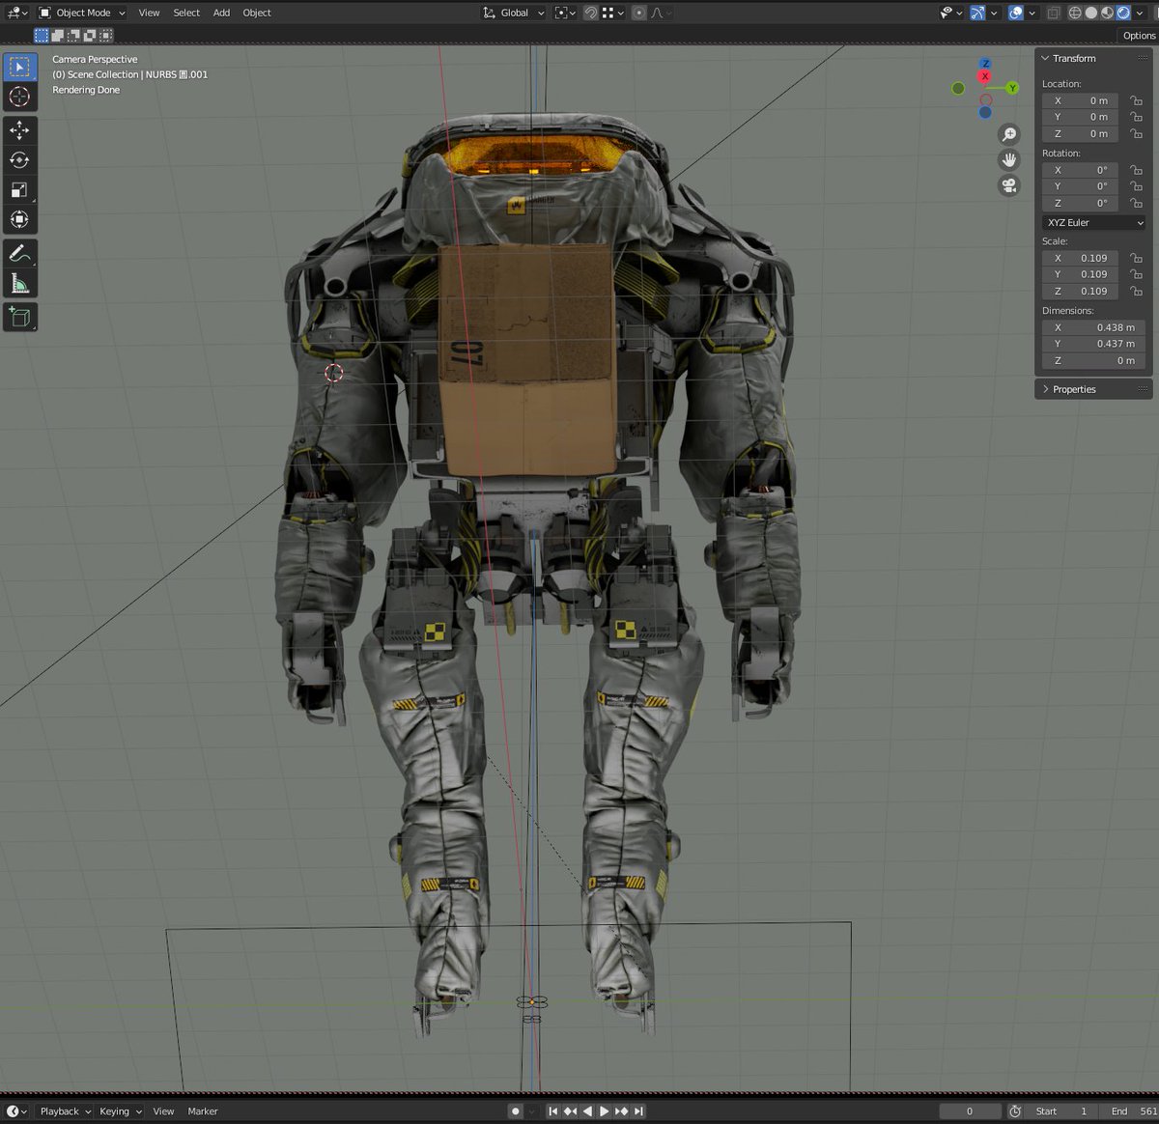Image resolution: width=1159 pixels, height=1124 pixels.
Task: Open the Object menu
Action: (x=257, y=13)
